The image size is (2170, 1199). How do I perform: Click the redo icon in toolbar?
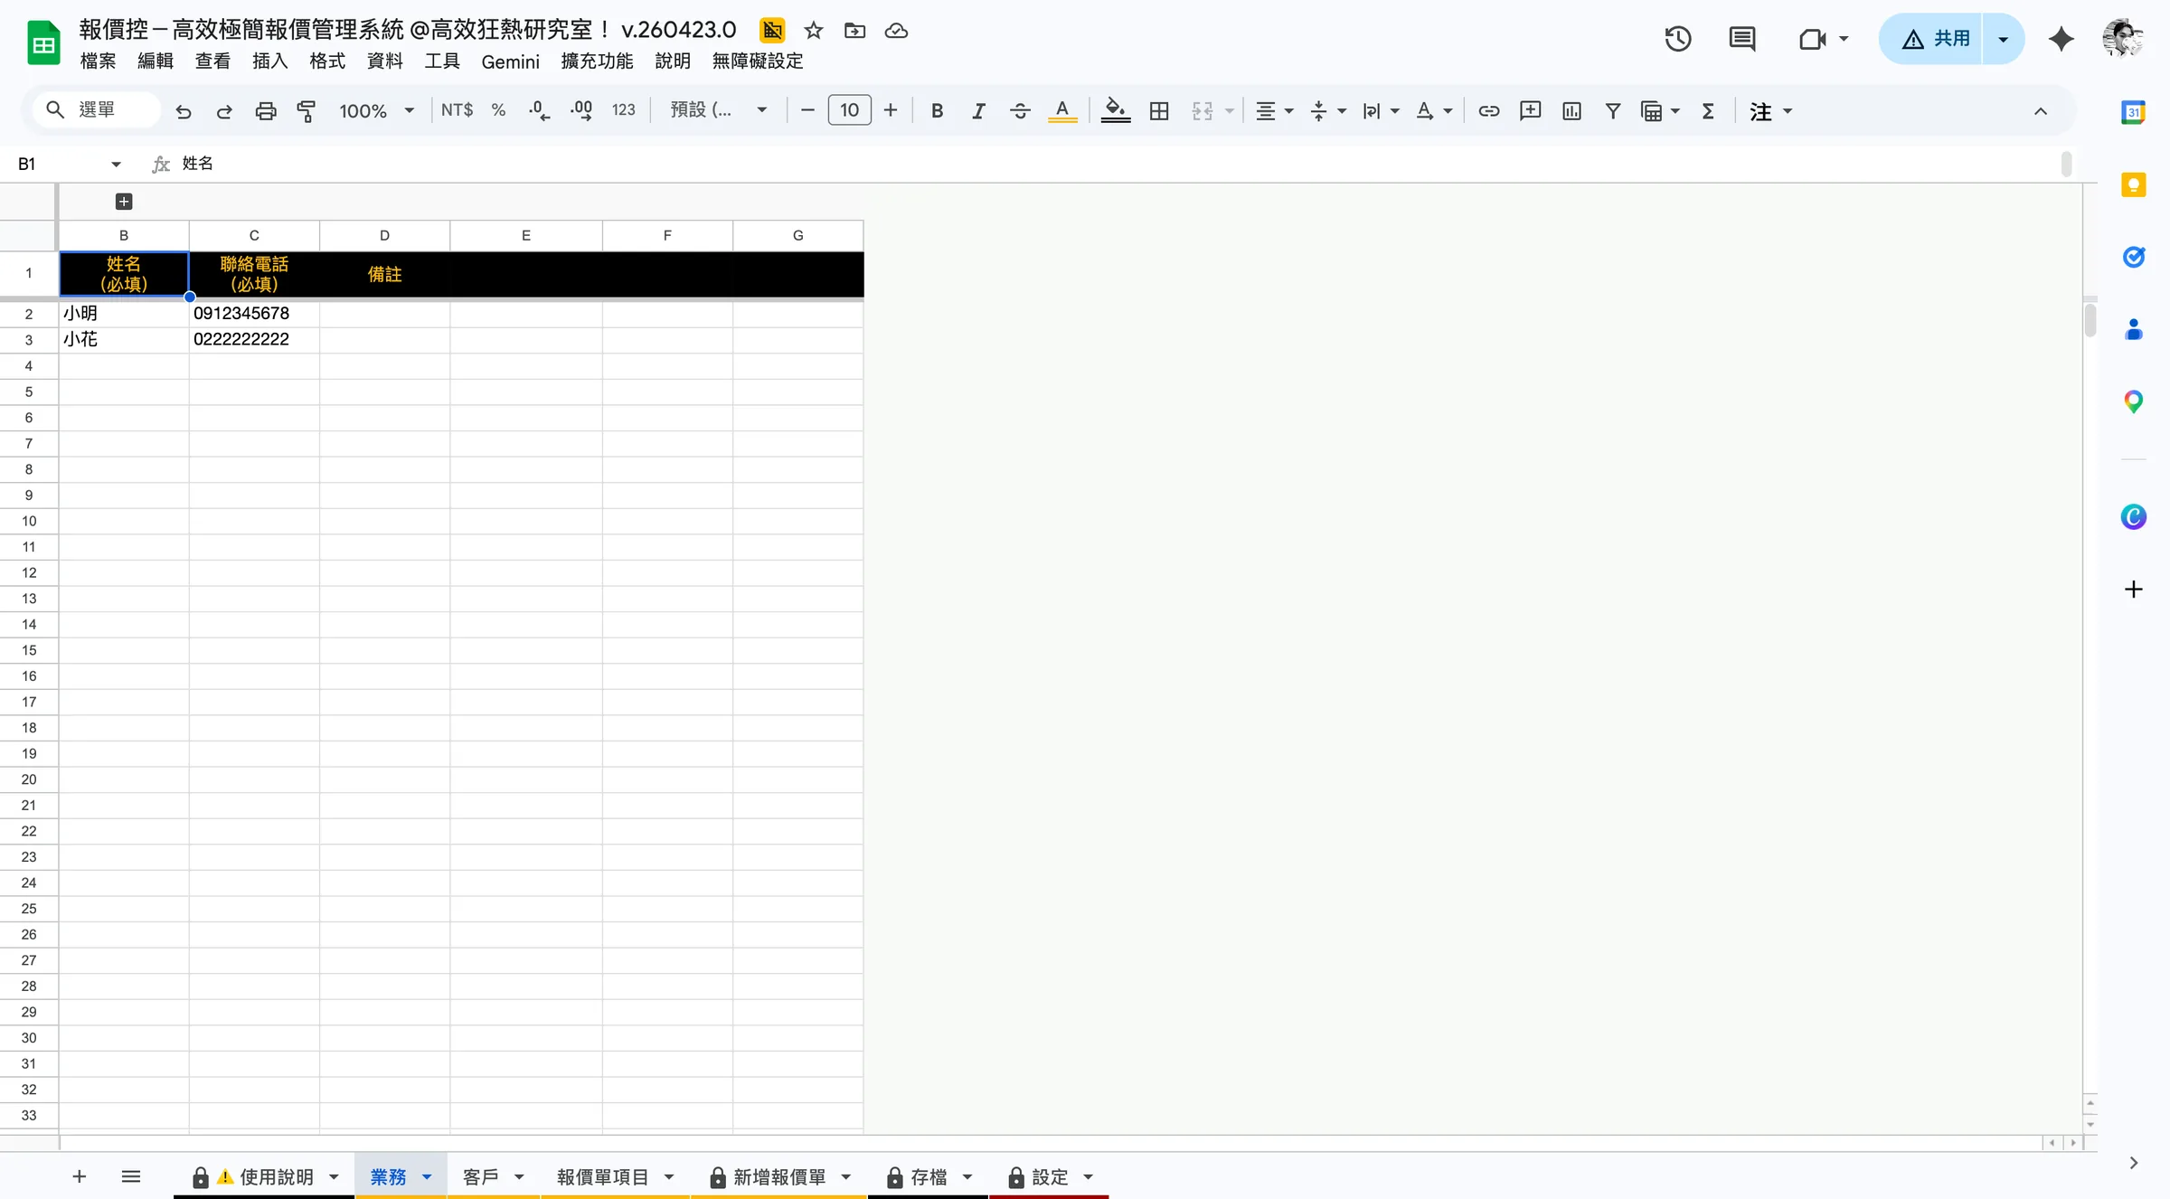coord(224,111)
